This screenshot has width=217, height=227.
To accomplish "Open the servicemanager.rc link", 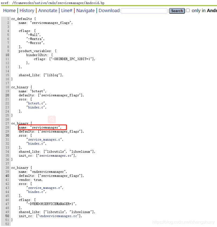I will 56,156.
